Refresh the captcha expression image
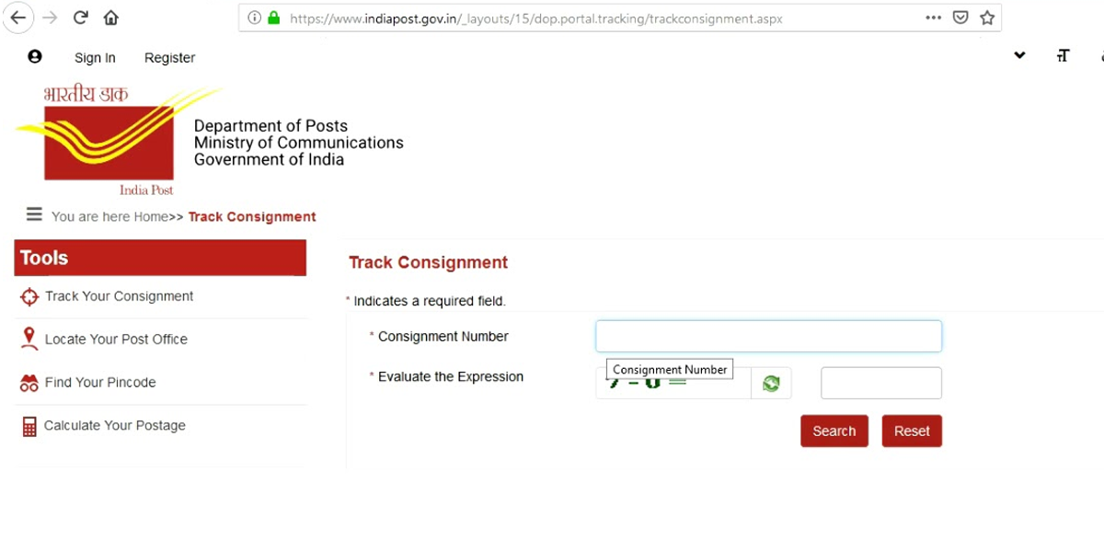 coord(771,384)
